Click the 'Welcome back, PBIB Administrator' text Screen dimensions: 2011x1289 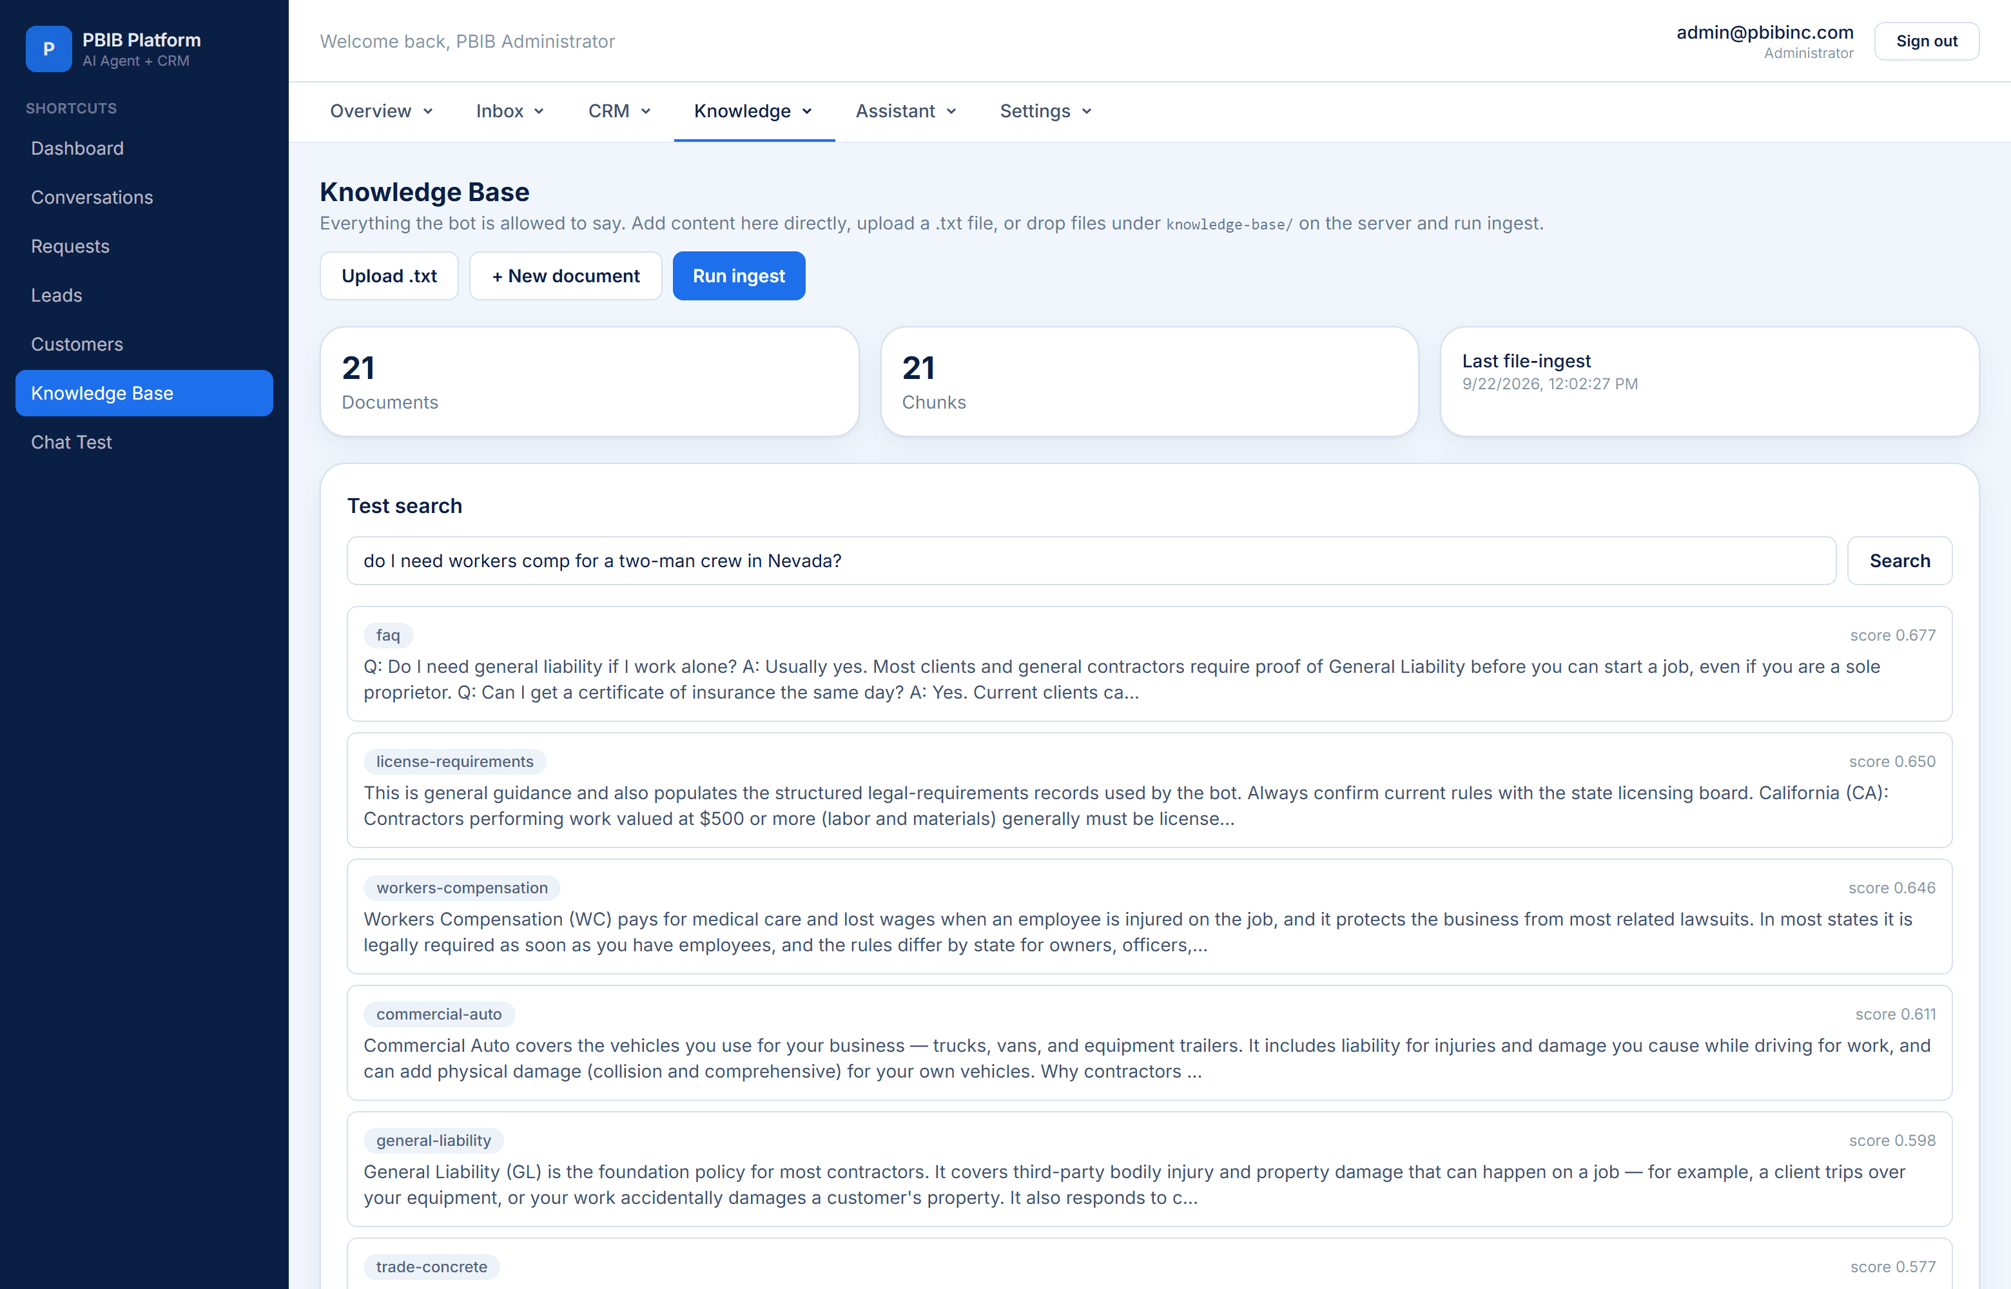pos(467,41)
